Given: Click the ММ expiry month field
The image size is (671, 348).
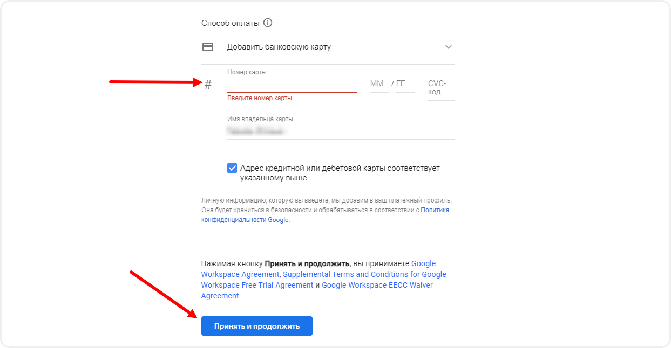Looking at the screenshot, I should pyautogui.click(x=378, y=84).
